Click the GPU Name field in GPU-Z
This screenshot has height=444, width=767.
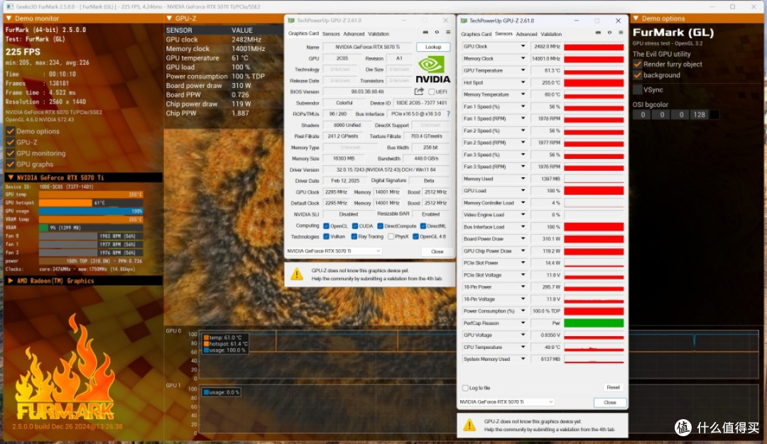367,47
